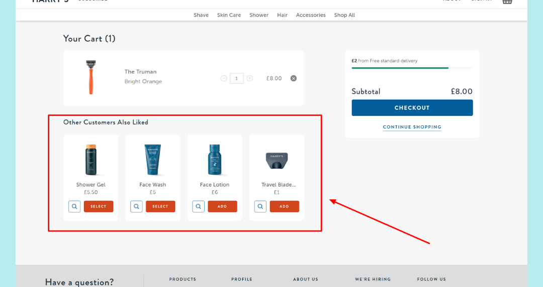Quick view the Face Wash magnifier icon

[136, 206]
